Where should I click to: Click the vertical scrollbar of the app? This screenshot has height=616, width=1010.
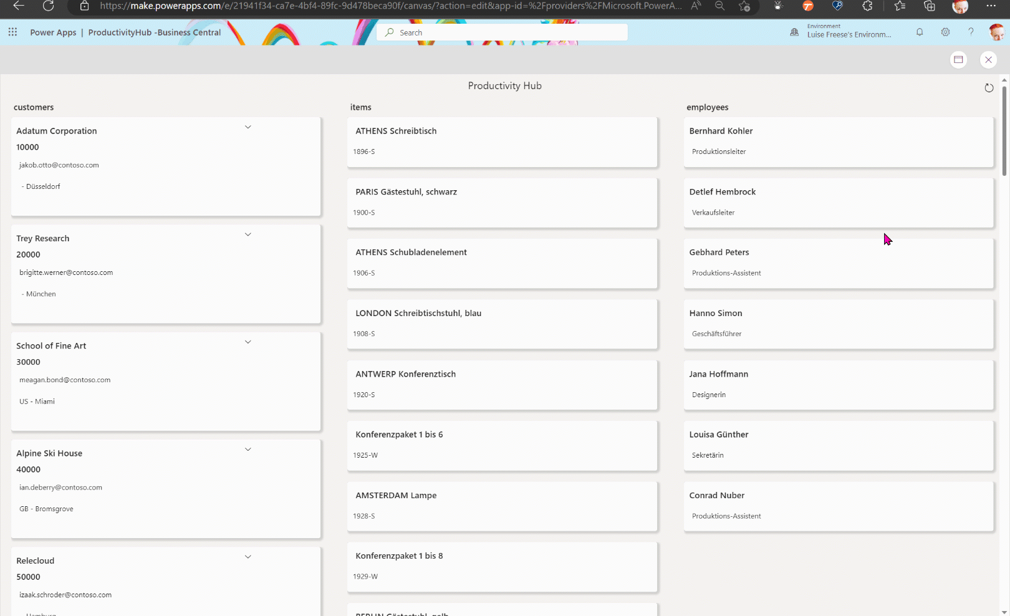(1004, 130)
